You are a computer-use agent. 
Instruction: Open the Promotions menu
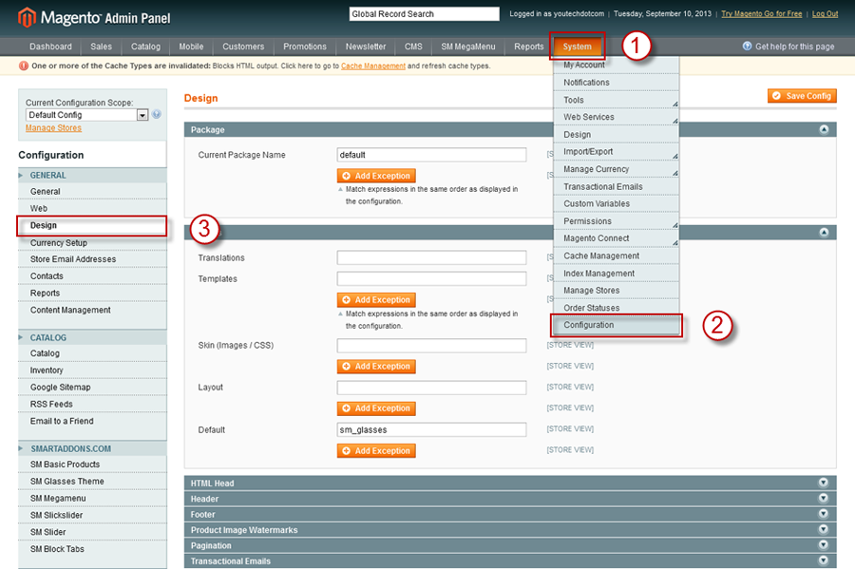click(305, 47)
